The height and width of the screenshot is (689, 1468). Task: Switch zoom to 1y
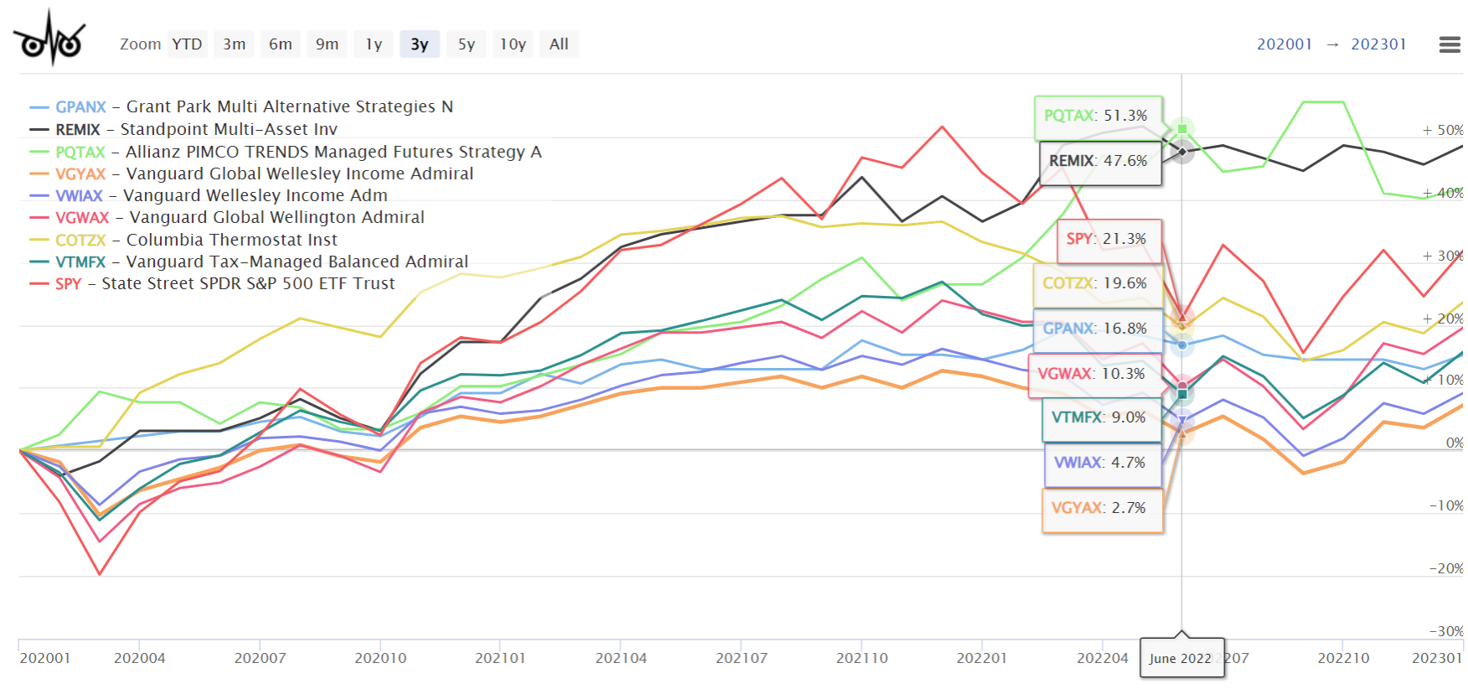pyautogui.click(x=374, y=44)
